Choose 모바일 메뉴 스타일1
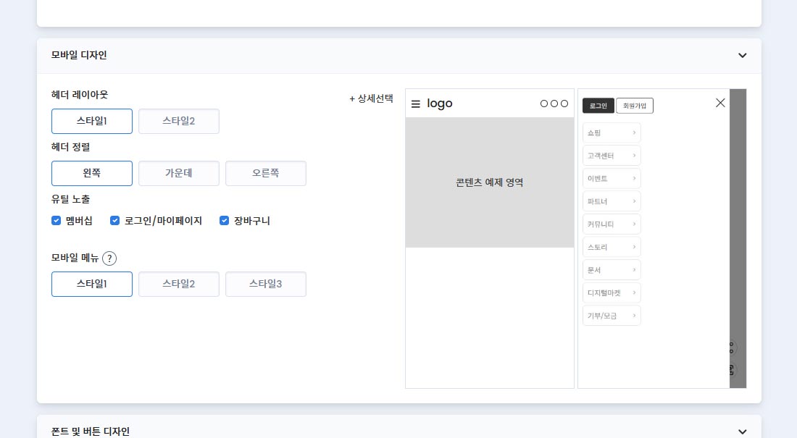The height and width of the screenshot is (438, 797). coord(92,284)
